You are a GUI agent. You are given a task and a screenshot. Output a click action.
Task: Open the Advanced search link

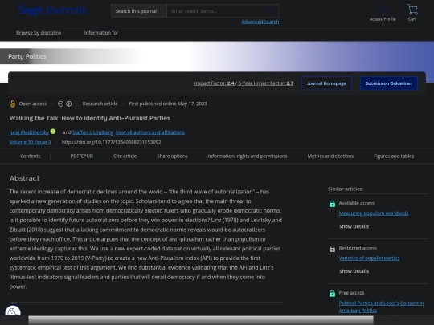tap(260, 22)
